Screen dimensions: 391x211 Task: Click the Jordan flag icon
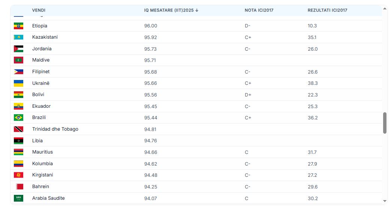tap(18, 49)
